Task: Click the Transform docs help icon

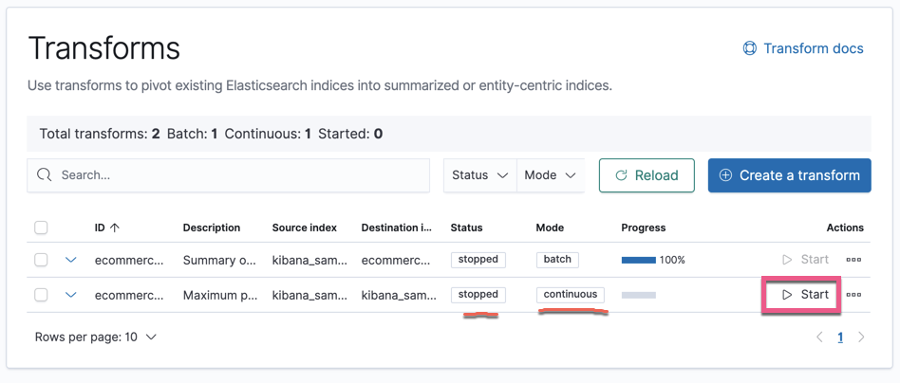Action: [x=749, y=48]
